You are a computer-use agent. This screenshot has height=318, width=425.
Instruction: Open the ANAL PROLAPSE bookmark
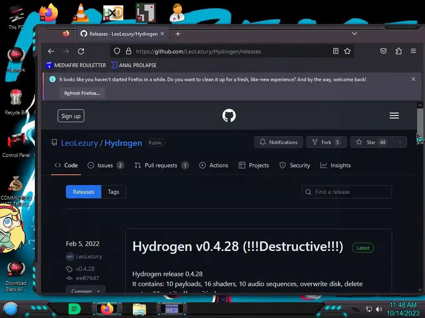pos(134,65)
